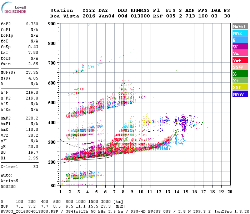This screenshot has width=250, height=214.
Task: Select the MUF(D) value 27.35
Action: tap(32, 73)
